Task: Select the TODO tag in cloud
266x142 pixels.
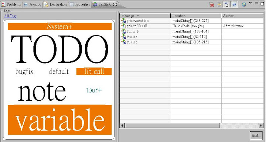Action: 59,49
